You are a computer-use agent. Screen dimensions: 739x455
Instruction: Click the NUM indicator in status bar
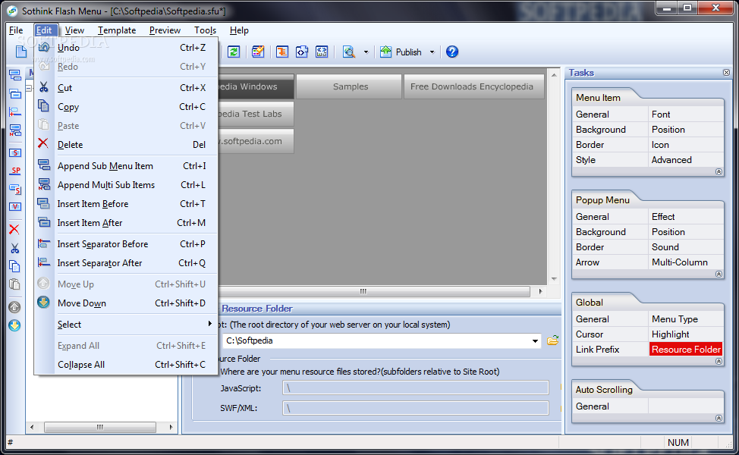(x=678, y=442)
